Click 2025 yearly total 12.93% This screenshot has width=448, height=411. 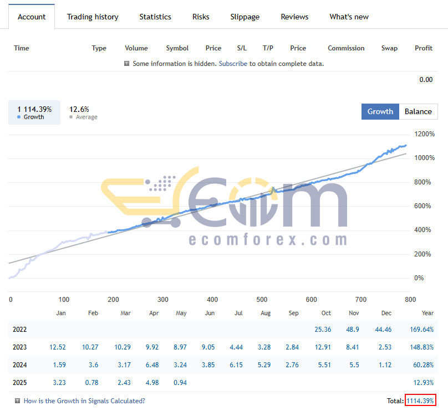point(424,382)
